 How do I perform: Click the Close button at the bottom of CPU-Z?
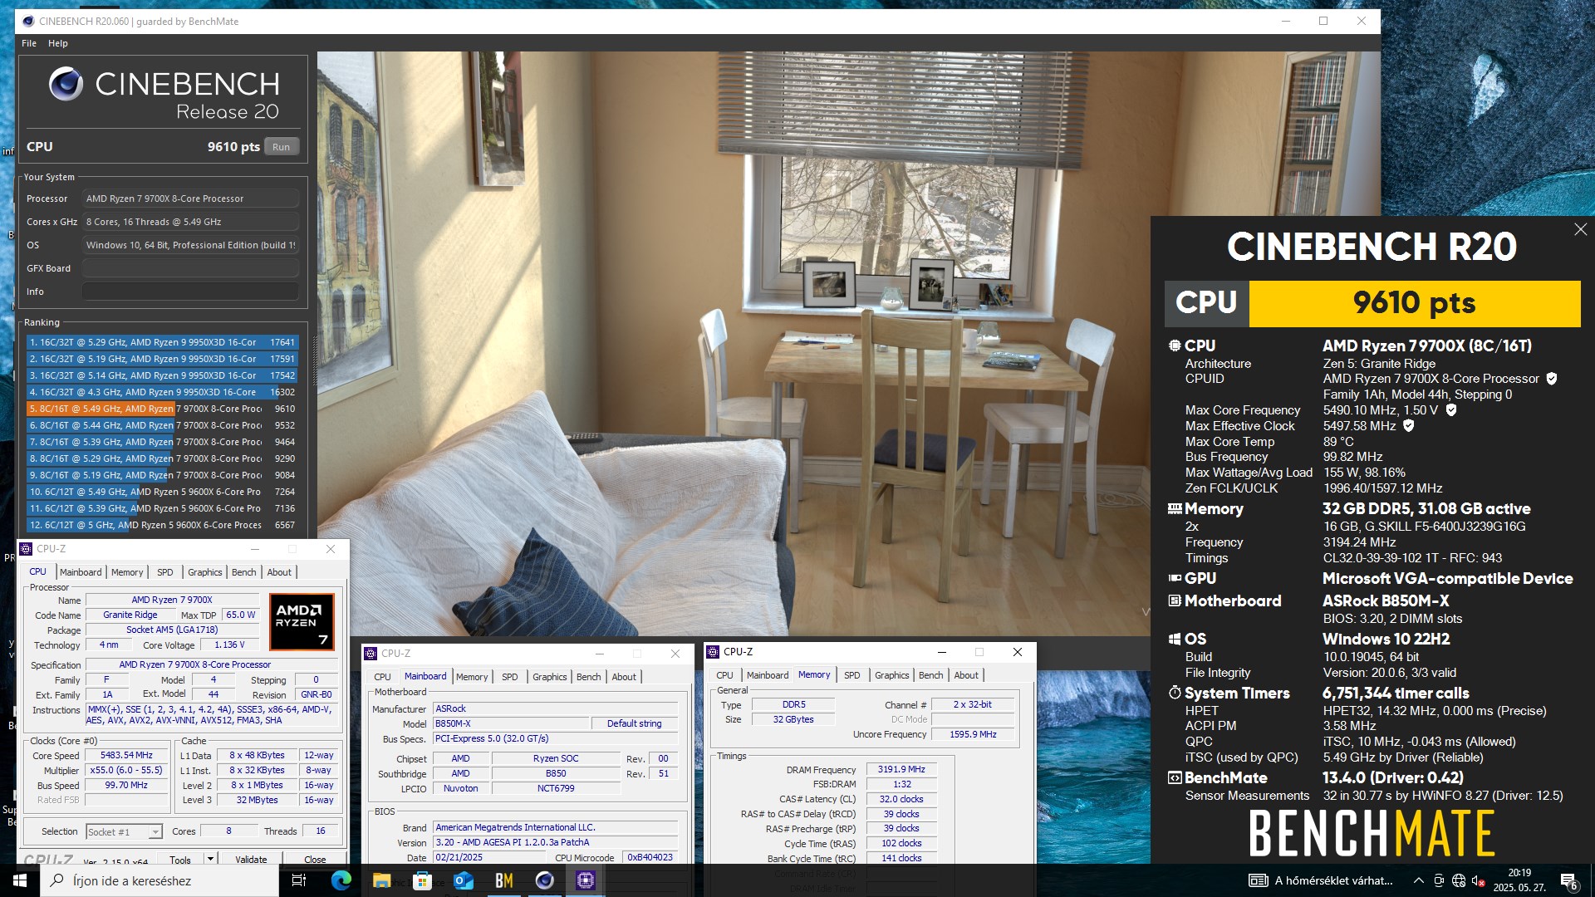[x=315, y=859]
